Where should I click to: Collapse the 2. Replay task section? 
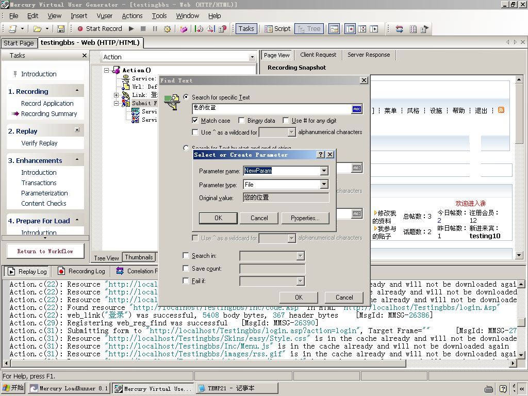tap(77, 130)
